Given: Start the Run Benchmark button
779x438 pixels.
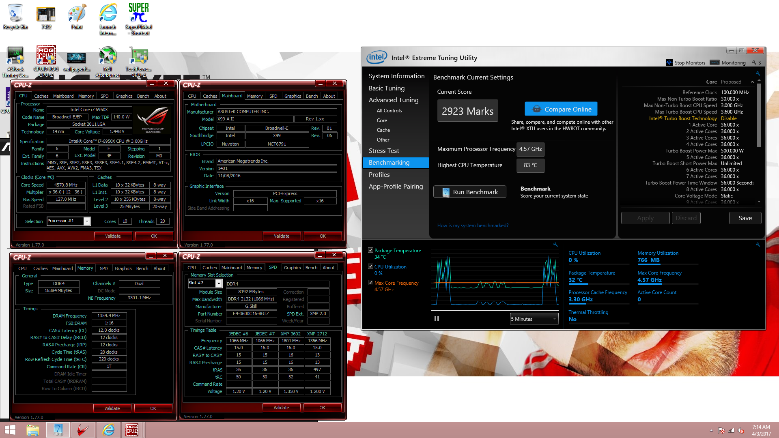Looking at the screenshot, I should (x=469, y=192).
